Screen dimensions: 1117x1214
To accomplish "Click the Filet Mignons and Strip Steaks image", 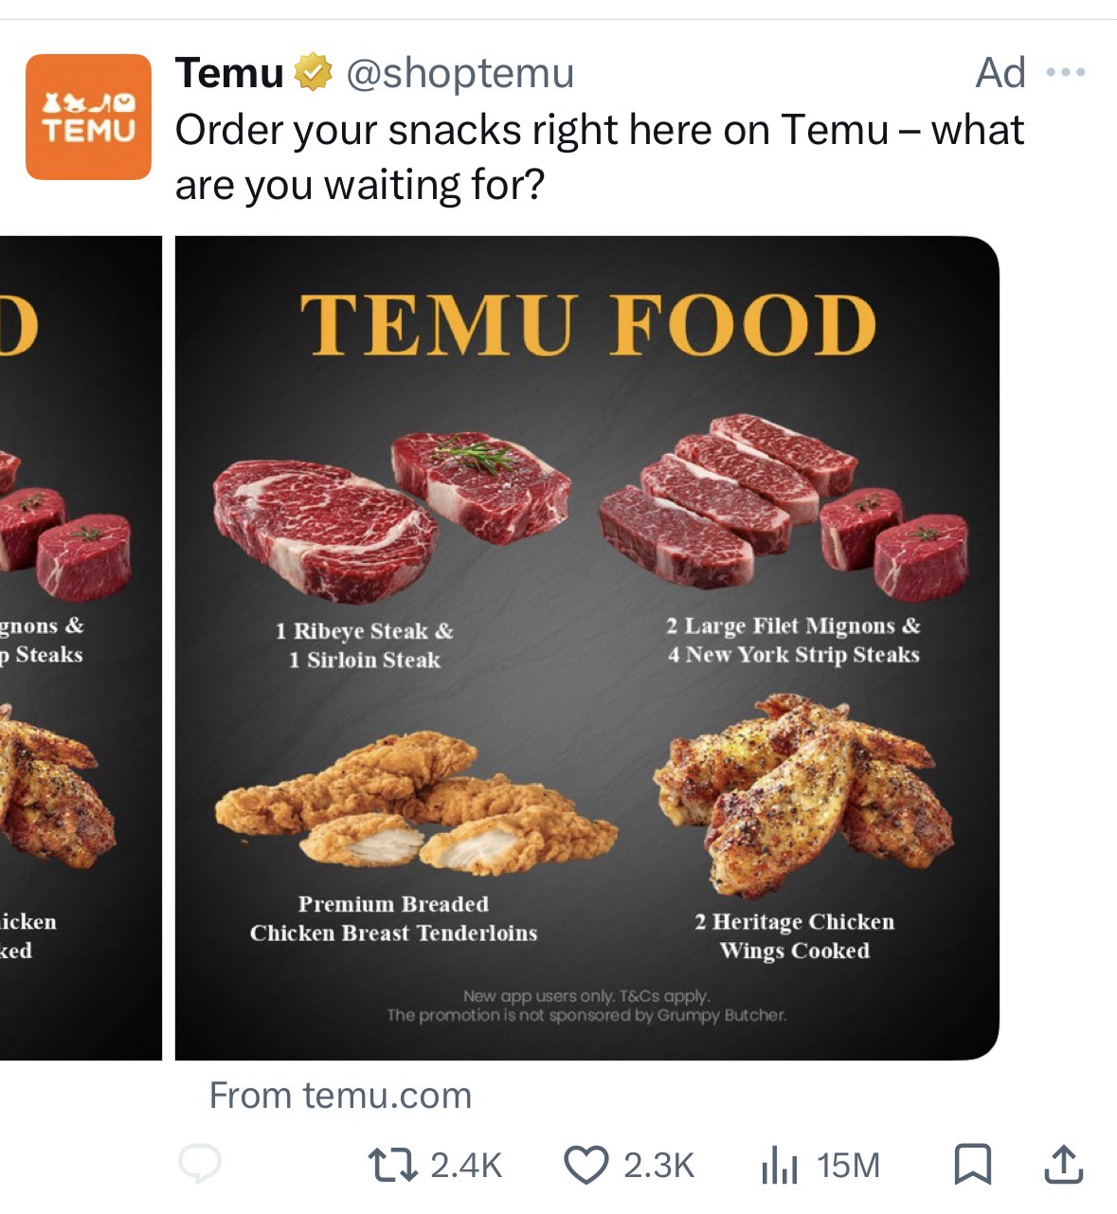I will [784, 509].
